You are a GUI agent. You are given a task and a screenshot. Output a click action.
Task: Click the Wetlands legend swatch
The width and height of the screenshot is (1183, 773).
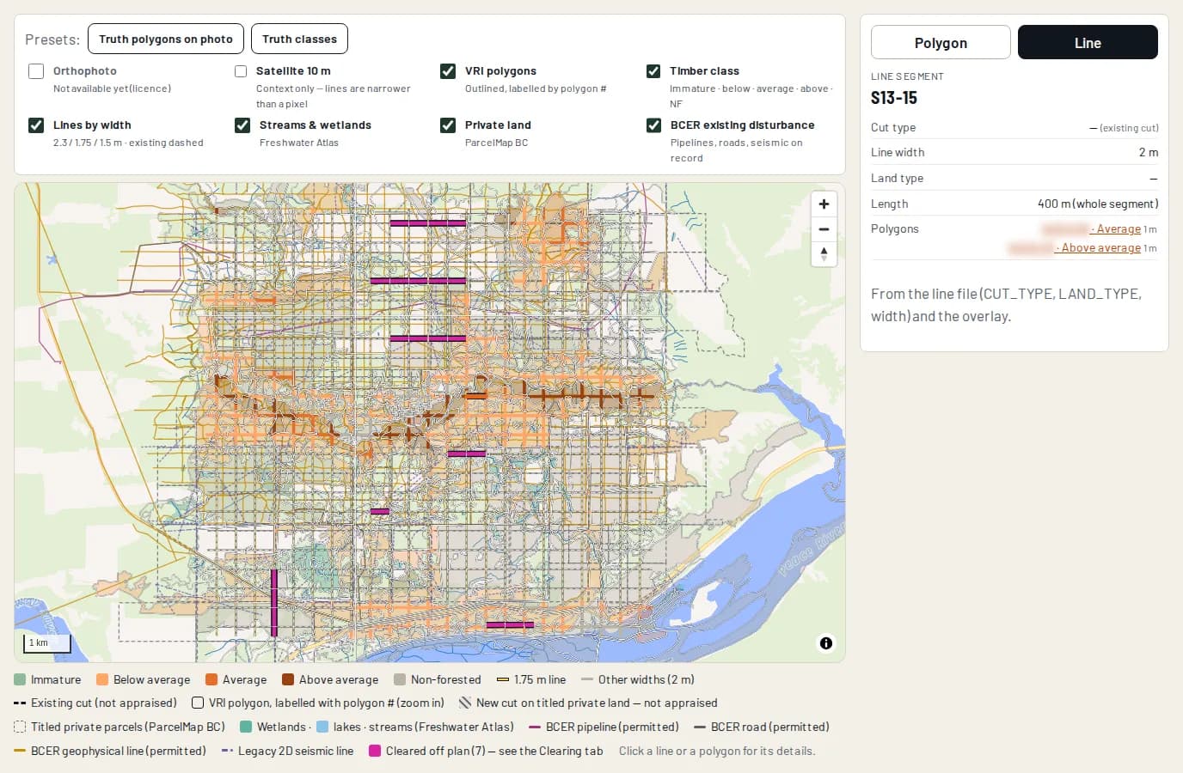[x=246, y=727]
